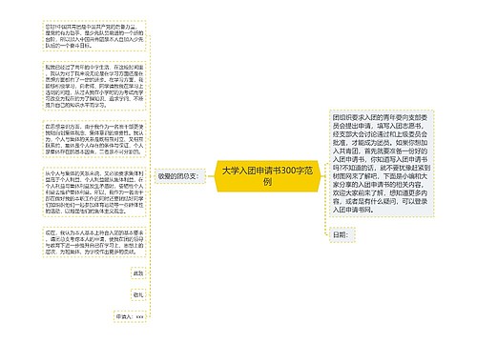Select the 日期： node
The height and width of the screenshot is (343, 477).
(342, 235)
